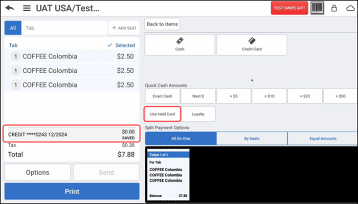The image size is (358, 204).
Task: Select Exact Cash quick amount
Action: pos(163,96)
